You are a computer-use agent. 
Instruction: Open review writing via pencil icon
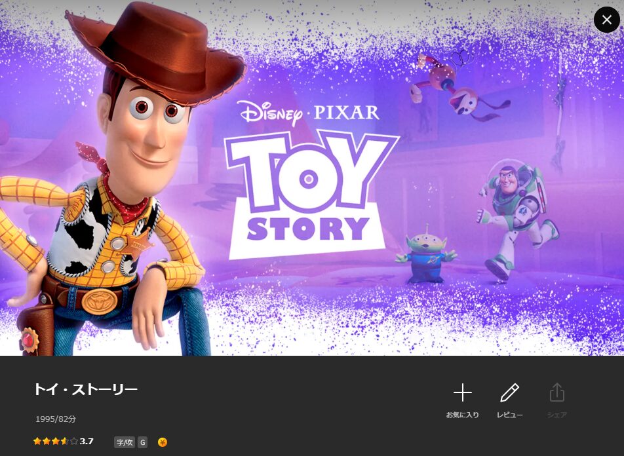[x=510, y=392]
